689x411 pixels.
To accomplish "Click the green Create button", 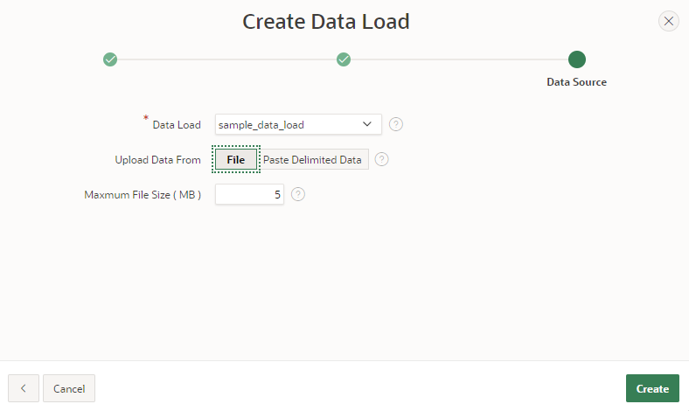I will tap(652, 388).
